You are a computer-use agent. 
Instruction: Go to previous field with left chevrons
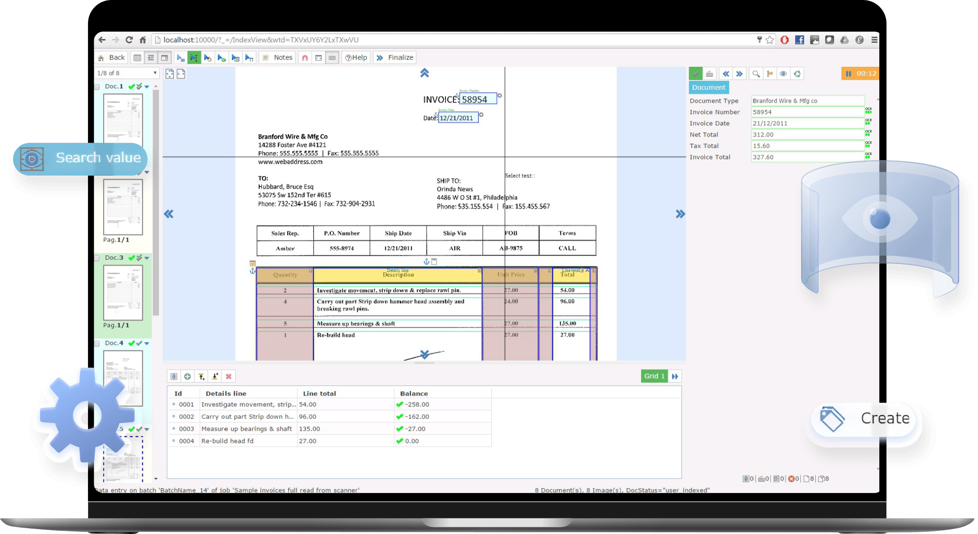point(726,74)
